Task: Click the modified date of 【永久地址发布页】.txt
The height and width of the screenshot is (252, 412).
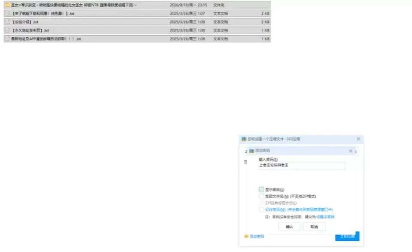Action: 188,30
